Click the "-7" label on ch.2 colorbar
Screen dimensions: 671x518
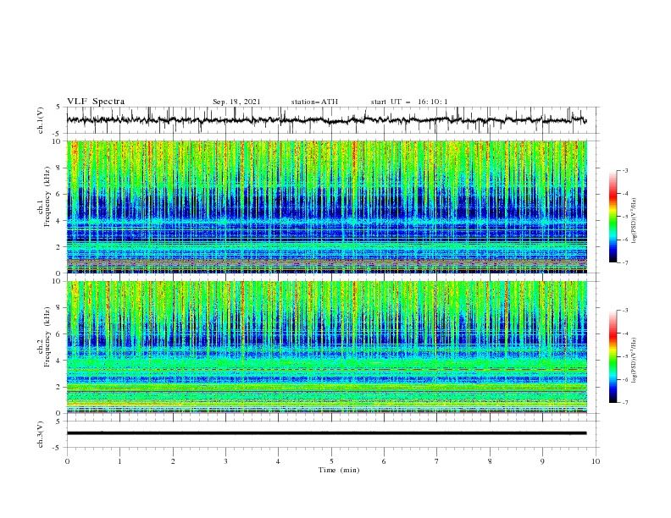click(624, 402)
